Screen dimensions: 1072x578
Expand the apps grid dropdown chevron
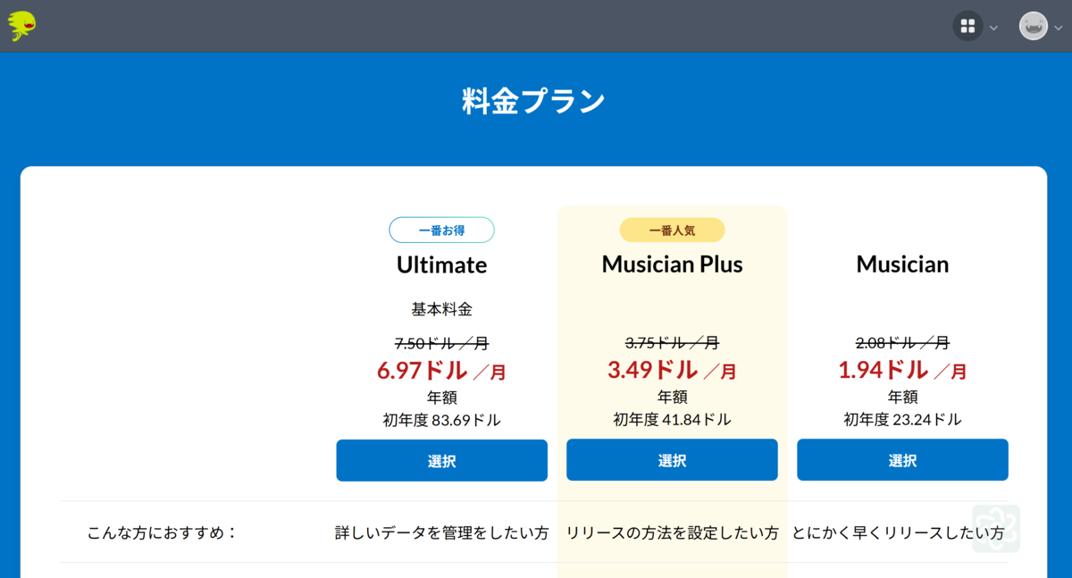pyautogui.click(x=992, y=26)
